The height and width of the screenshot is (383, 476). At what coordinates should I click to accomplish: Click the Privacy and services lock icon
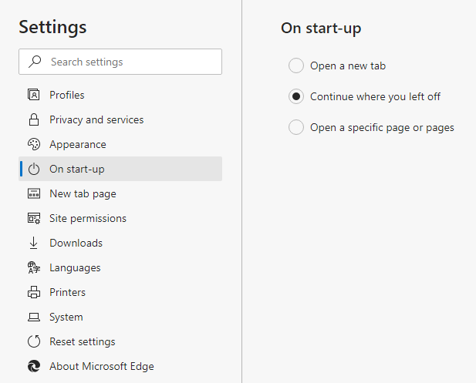pyautogui.click(x=34, y=119)
